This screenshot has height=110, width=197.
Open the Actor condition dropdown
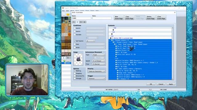[x=96, y=48]
